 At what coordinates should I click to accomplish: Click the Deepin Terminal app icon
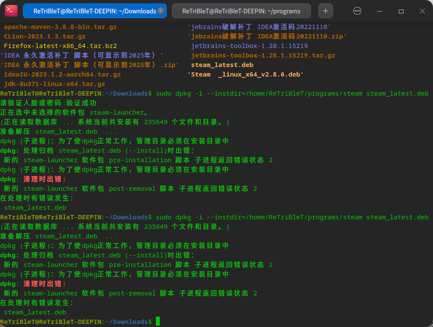coord(11,11)
